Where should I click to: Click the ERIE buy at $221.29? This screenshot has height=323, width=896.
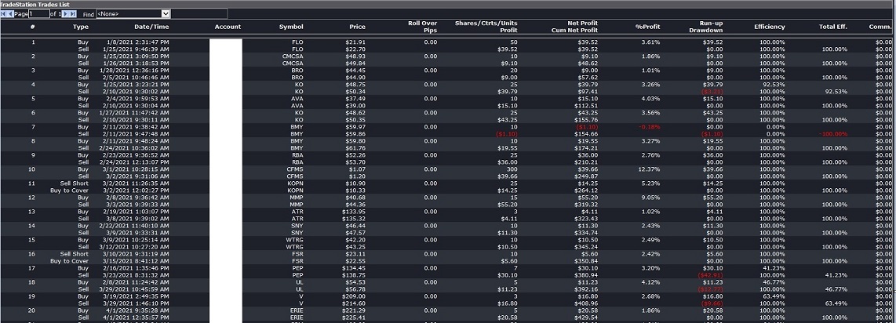tap(296, 310)
